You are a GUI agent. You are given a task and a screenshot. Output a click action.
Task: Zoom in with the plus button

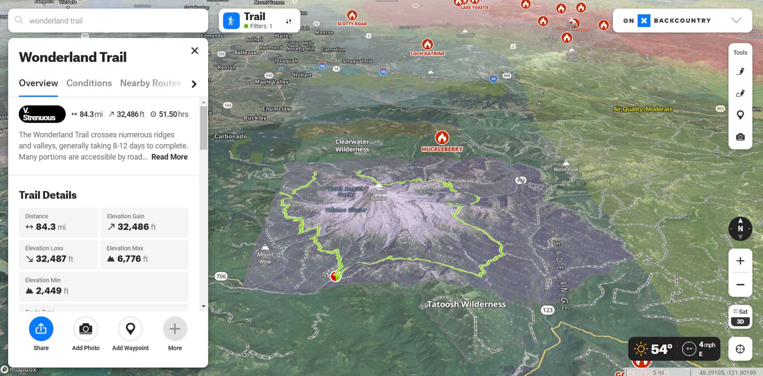point(740,261)
